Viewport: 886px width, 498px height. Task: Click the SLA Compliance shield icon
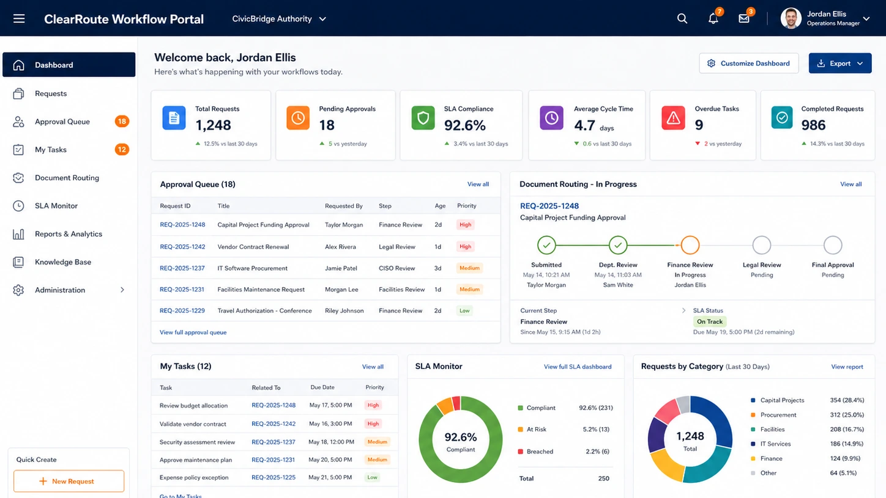click(x=423, y=118)
